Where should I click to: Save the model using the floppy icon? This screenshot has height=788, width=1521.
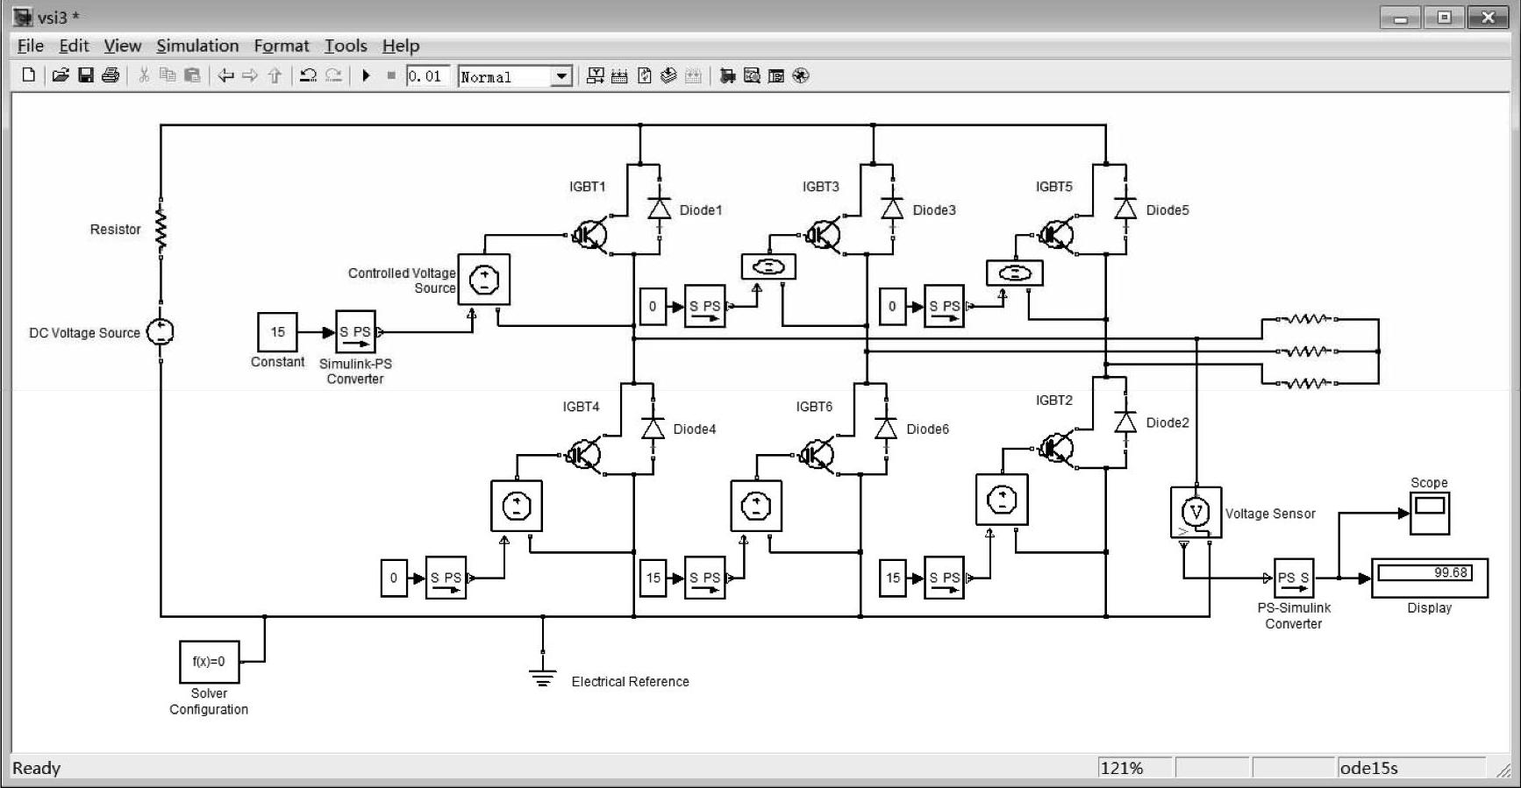(x=86, y=75)
